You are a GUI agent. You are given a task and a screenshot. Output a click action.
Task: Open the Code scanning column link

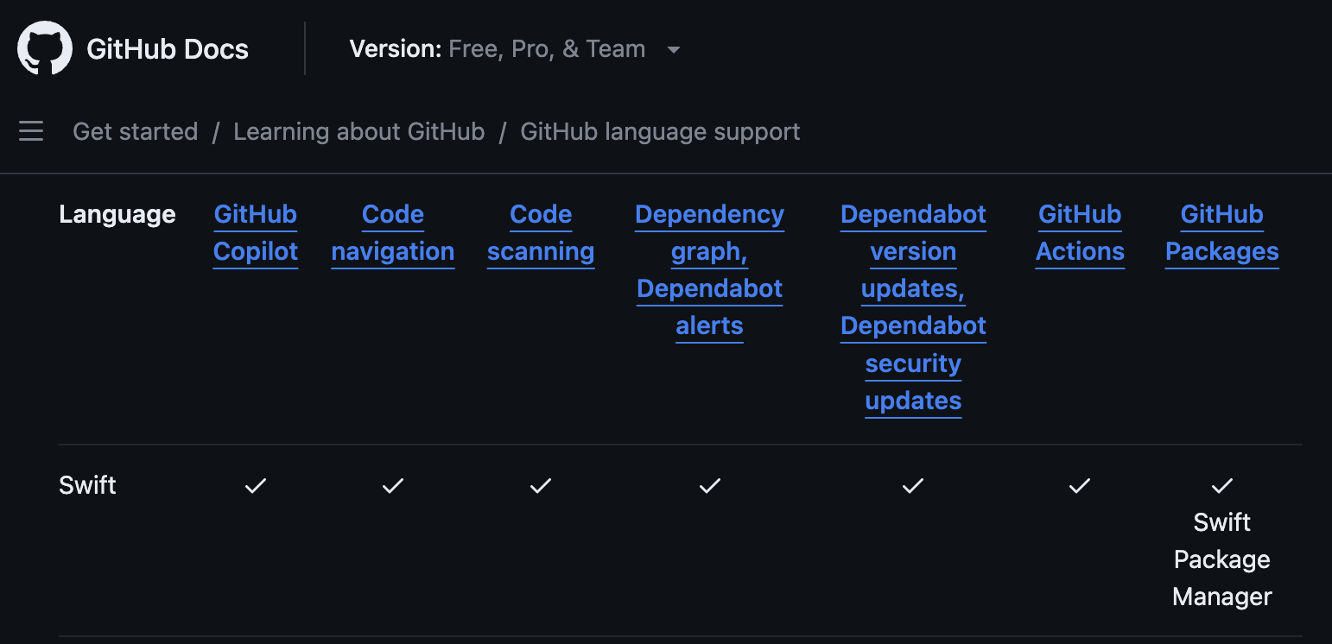click(541, 233)
